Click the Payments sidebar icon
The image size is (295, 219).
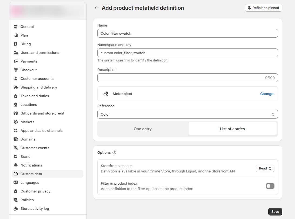[16, 61]
